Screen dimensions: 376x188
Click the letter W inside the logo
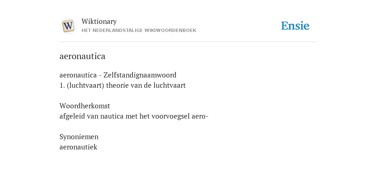click(x=68, y=26)
